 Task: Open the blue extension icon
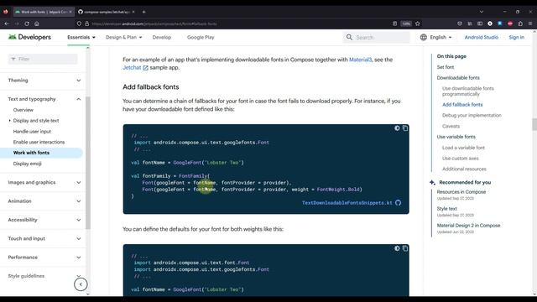tap(500, 23)
